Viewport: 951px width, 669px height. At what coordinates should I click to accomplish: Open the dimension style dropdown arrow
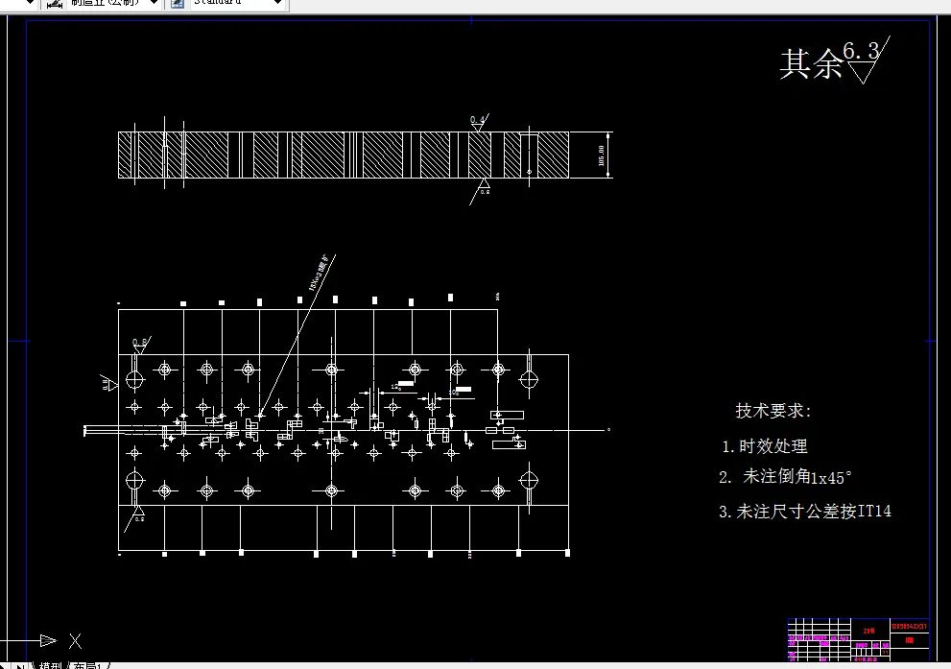click(154, 3)
